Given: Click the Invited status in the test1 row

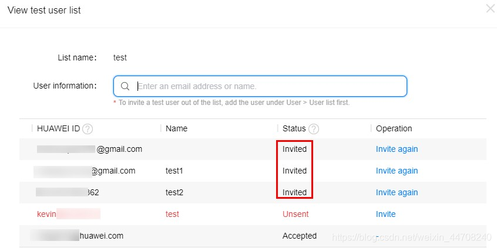Looking at the screenshot, I should [294, 171].
